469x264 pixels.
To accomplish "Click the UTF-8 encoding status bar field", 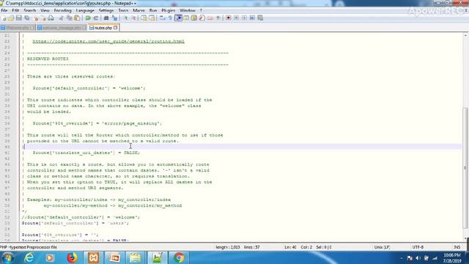I will point(418,247).
